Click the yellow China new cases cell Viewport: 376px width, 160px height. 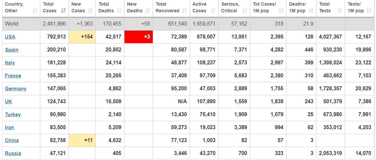(x=82, y=140)
